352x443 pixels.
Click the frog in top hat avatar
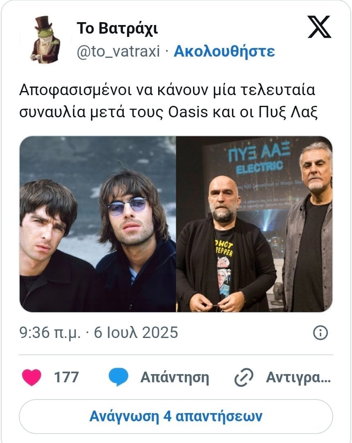tap(45, 39)
